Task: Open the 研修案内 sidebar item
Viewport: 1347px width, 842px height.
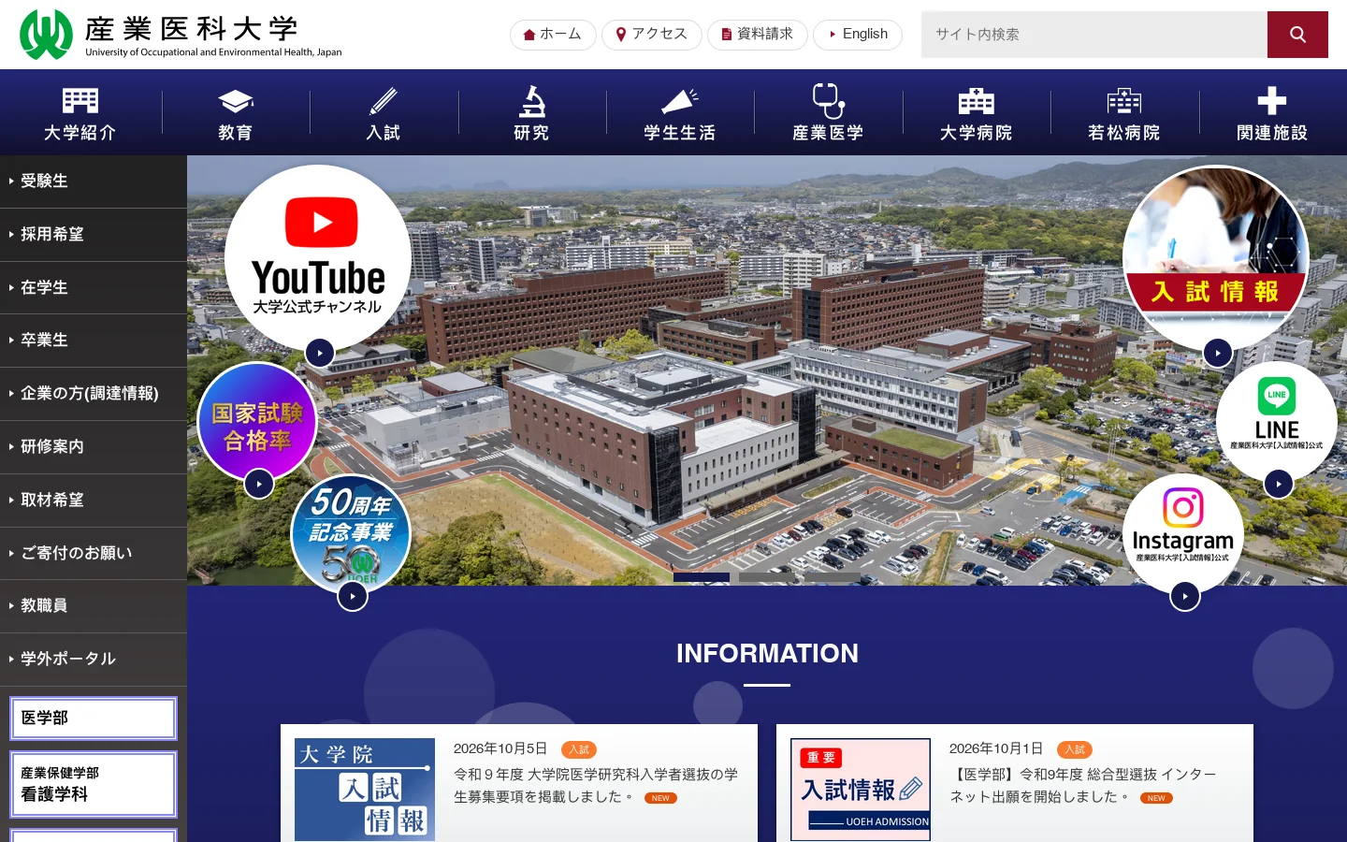Action: pos(94,447)
